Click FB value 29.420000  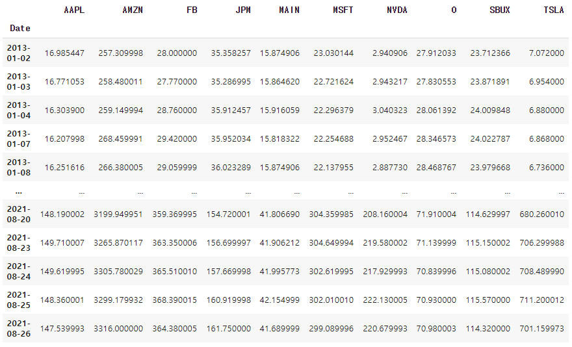pyautogui.click(x=177, y=139)
